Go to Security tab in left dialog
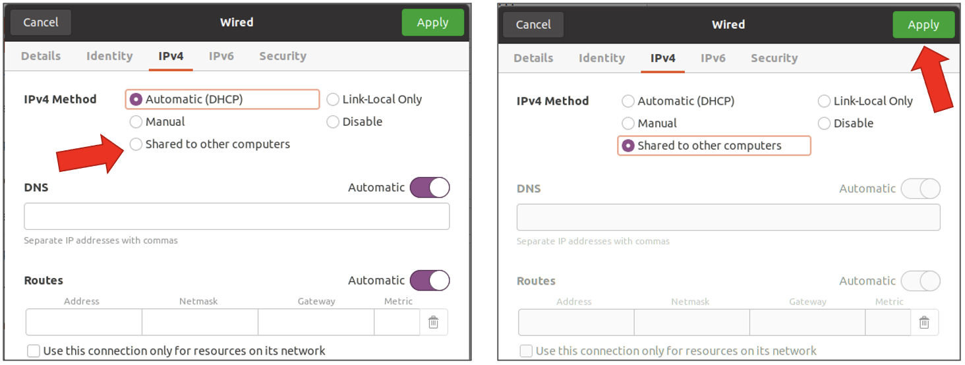This screenshot has width=965, height=365. point(282,57)
